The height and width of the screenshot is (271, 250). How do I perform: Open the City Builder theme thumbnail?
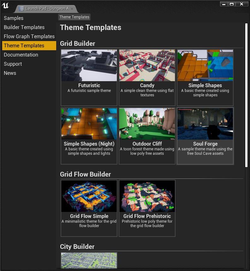click(89, 261)
